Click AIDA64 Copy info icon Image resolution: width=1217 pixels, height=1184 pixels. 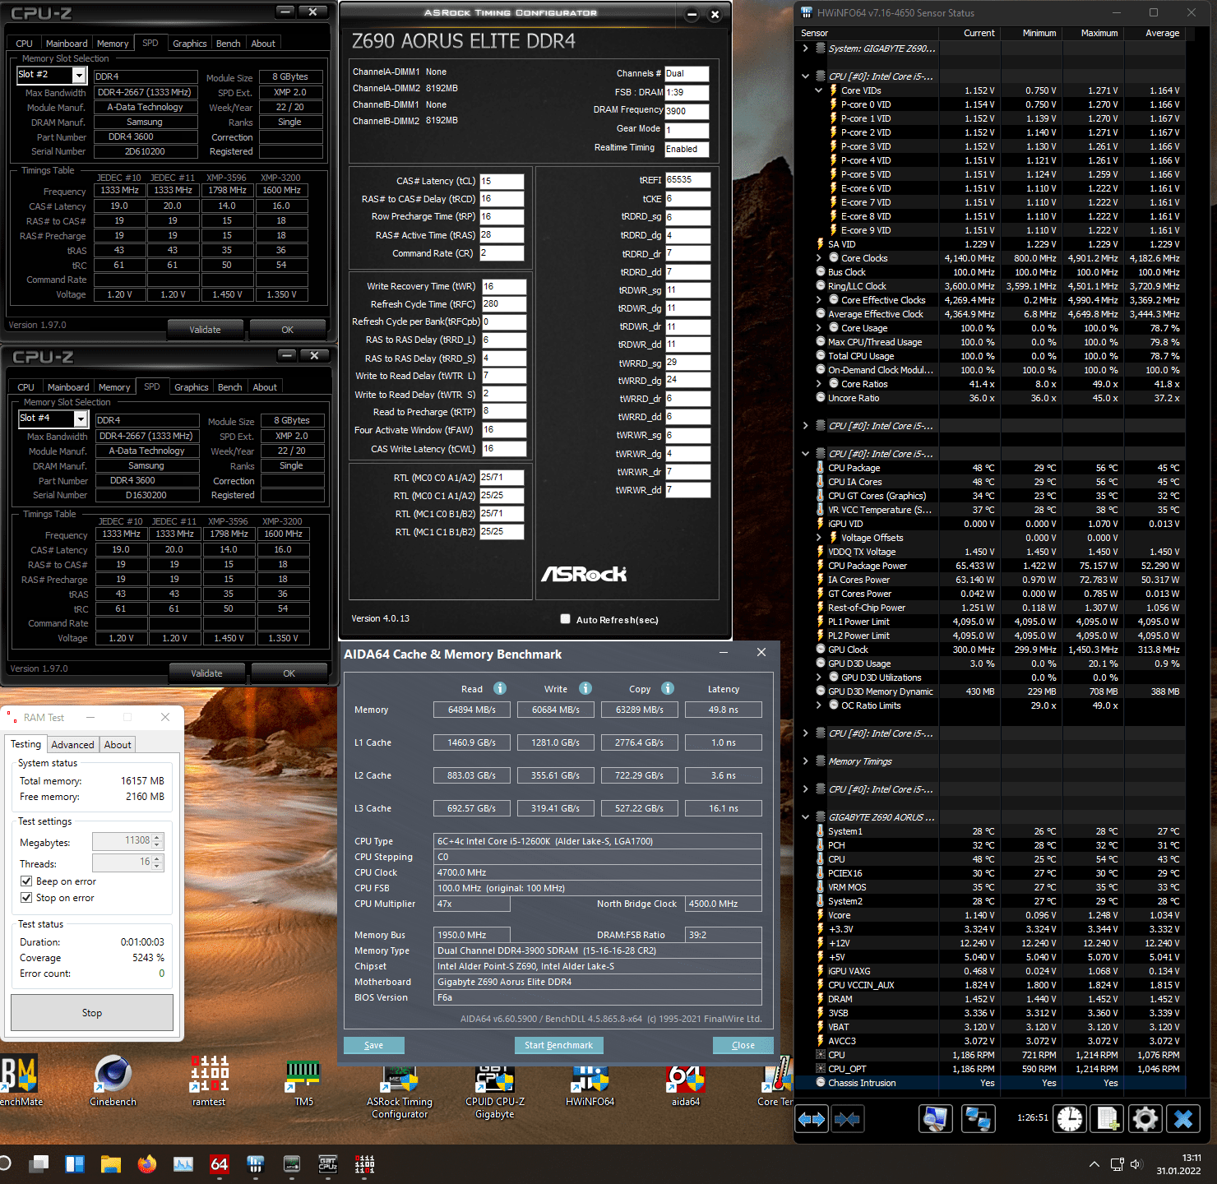668,688
